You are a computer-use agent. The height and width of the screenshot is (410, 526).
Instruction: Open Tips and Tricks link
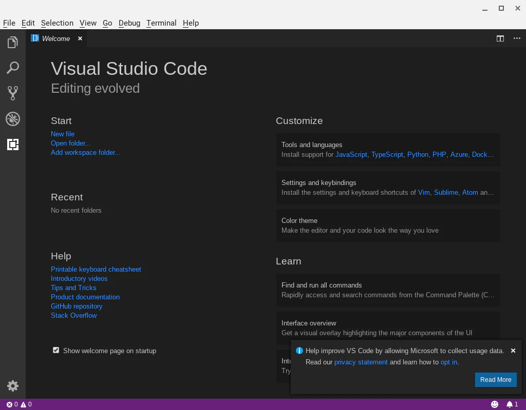[73, 288]
